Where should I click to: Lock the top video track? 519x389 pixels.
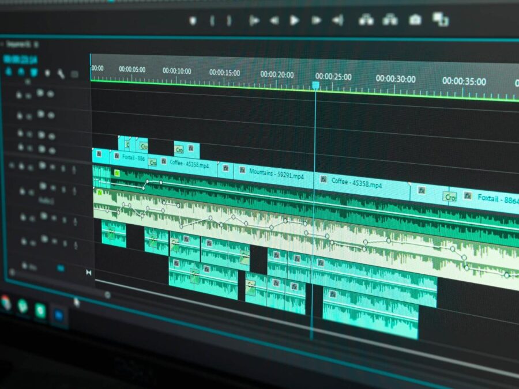pos(19,95)
